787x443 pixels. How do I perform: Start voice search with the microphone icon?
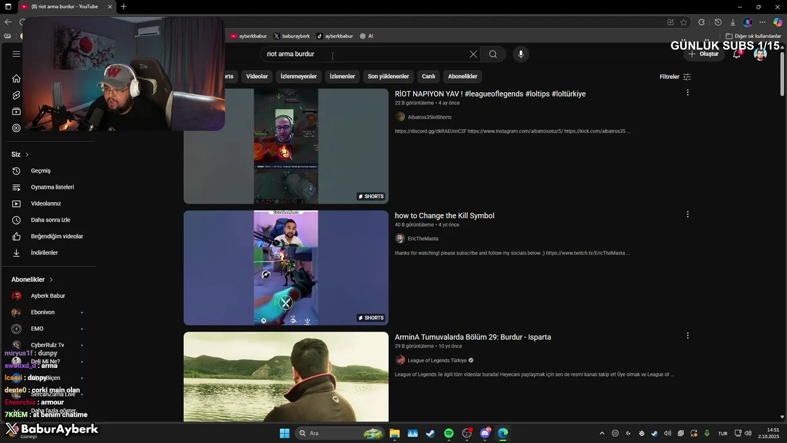(x=521, y=54)
